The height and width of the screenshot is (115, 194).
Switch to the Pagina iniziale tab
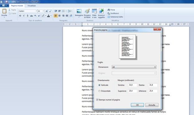point(17,6)
